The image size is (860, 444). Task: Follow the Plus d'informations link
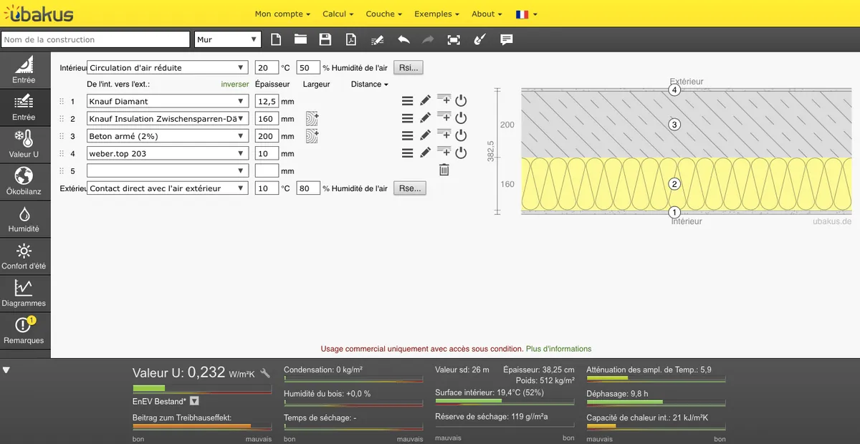(x=559, y=349)
